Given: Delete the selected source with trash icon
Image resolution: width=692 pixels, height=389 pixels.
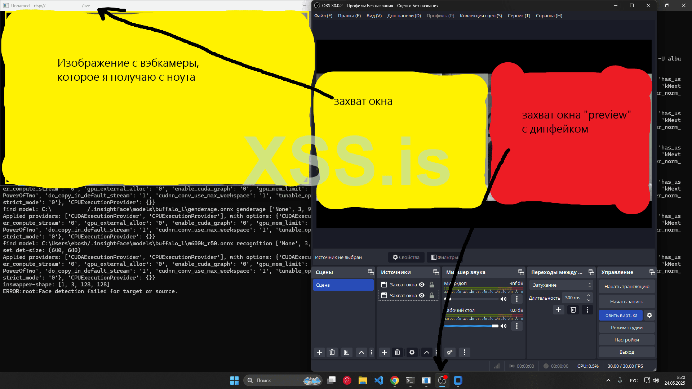Looking at the screenshot, I should tap(398, 352).
